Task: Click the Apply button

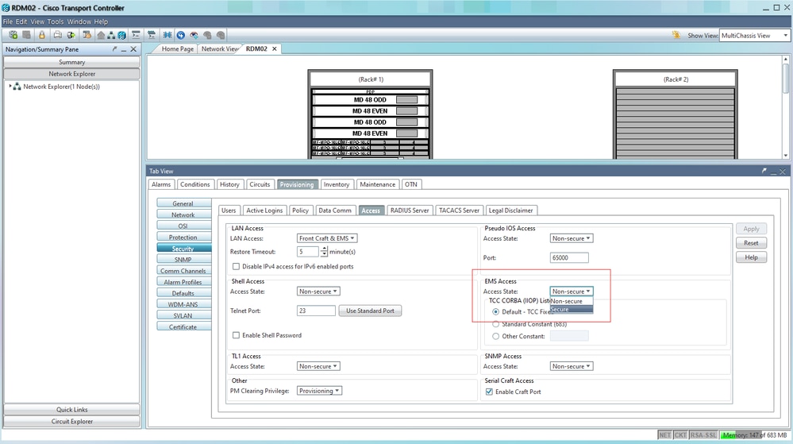Action: click(751, 229)
